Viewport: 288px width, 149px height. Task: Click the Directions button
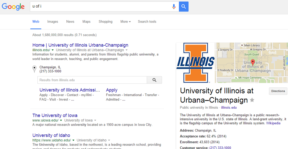278,91
